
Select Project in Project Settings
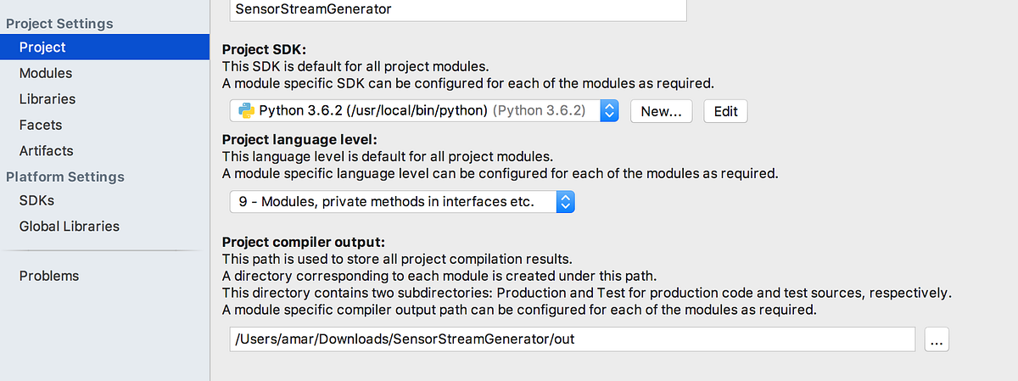point(42,48)
